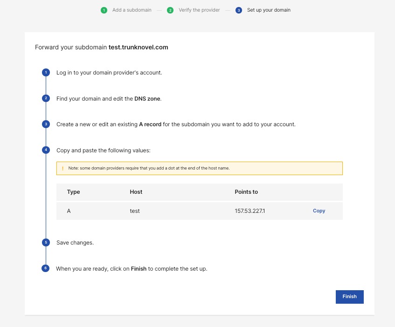Click the circle icon next to copy values step

tap(46, 150)
